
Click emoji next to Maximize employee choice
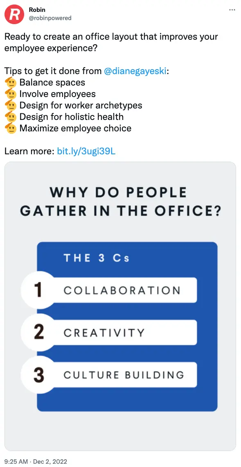11,128
